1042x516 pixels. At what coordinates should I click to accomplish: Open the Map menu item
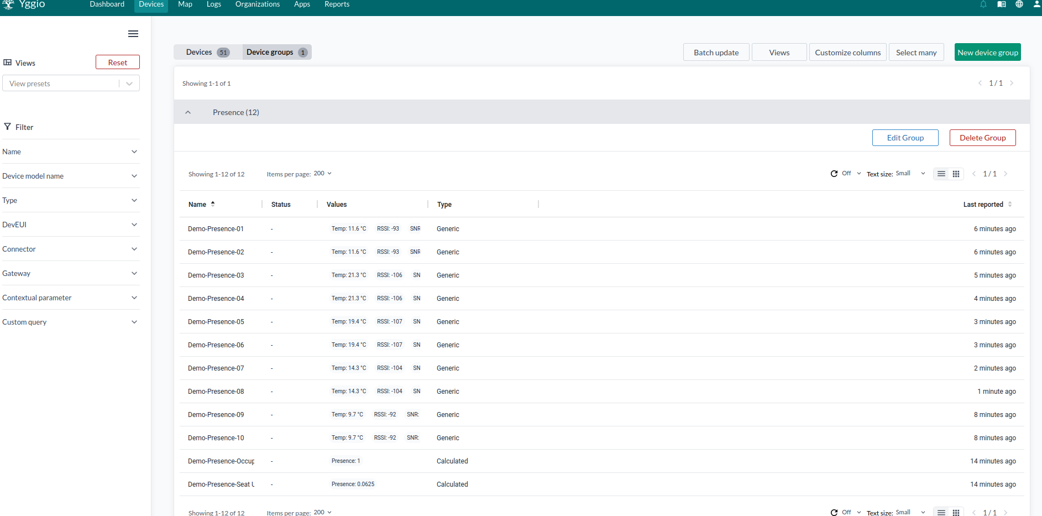[x=185, y=4]
